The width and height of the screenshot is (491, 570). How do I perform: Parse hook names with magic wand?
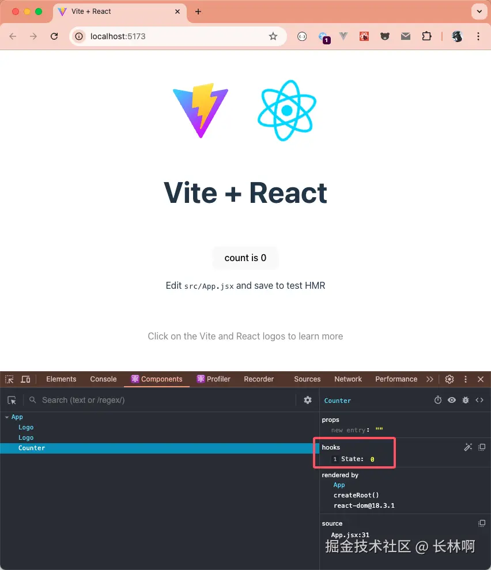(x=468, y=447)
